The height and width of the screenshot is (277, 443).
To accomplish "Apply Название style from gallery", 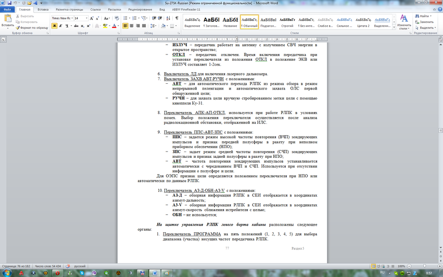I will click(230, 22).
